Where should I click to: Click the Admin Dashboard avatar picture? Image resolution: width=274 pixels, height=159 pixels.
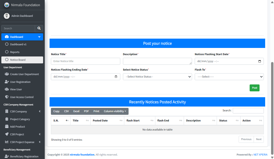point(7,16)
